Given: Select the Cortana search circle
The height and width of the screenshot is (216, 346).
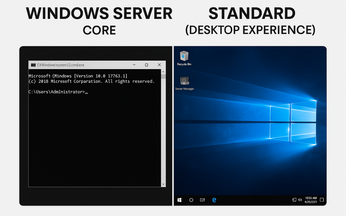Looking at the screenshot, I should click(191, 200).
